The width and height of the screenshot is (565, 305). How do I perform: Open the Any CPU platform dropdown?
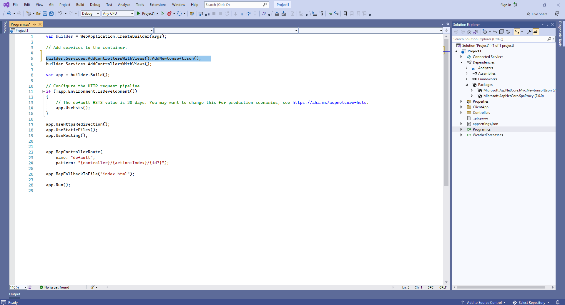tap(118, 14)
